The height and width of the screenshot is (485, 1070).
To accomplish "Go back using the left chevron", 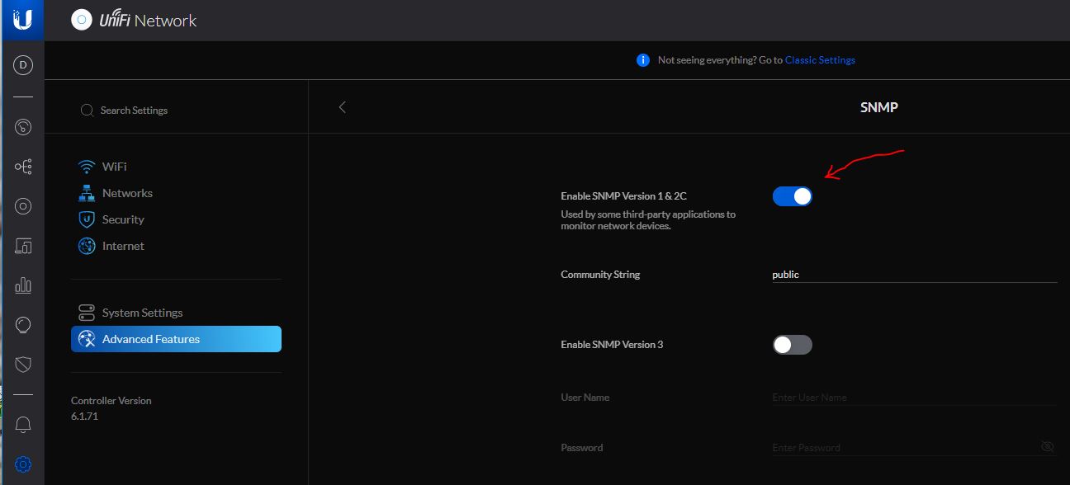I will [342, 107].
